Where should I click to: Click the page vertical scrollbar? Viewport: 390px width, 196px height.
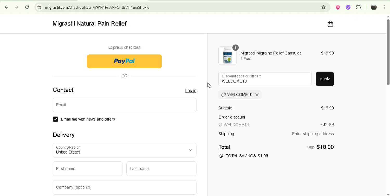click(388, 52)
